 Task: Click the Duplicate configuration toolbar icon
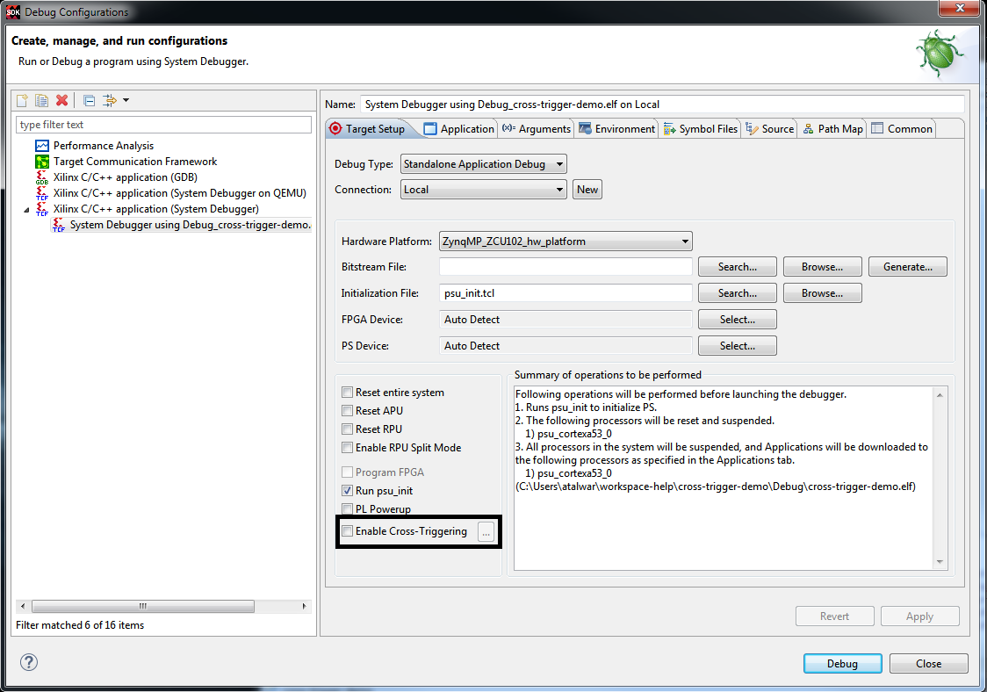tap(41, 100)
